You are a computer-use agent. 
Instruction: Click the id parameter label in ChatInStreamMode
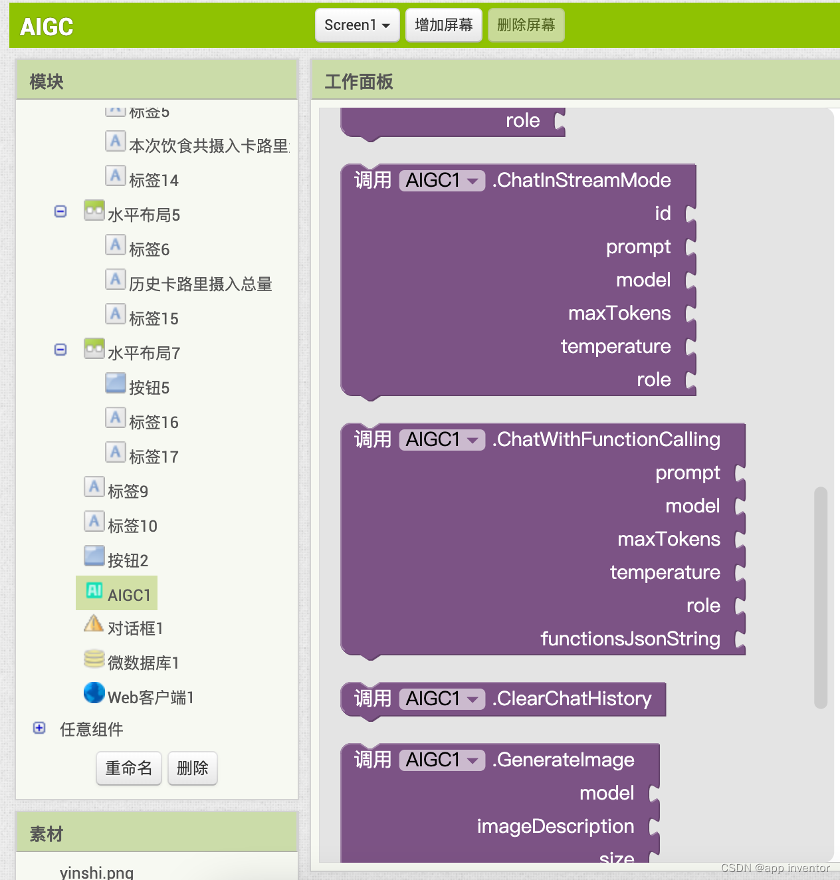click(x=663, y=213)
